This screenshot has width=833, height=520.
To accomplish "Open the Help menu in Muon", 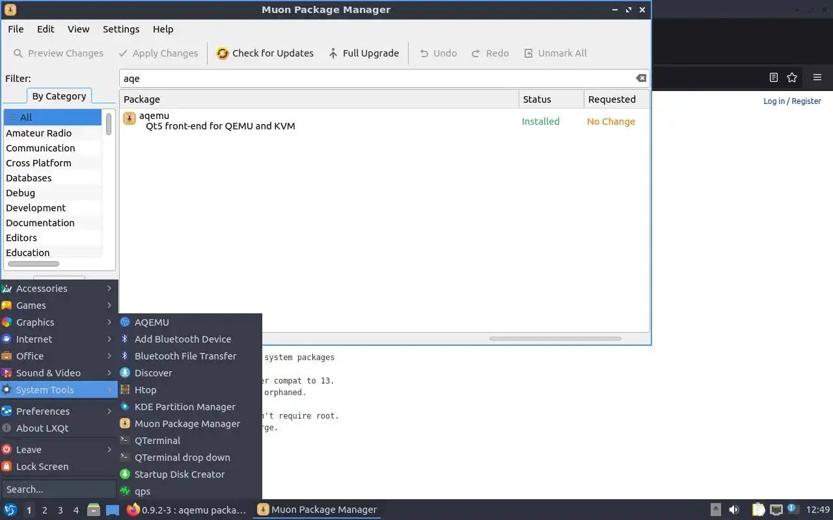I will 163,29.
